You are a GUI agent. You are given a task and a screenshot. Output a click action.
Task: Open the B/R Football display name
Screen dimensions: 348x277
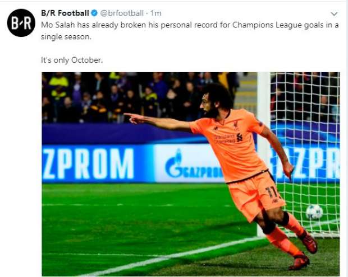pyautogui.click(x=65, y=13)
